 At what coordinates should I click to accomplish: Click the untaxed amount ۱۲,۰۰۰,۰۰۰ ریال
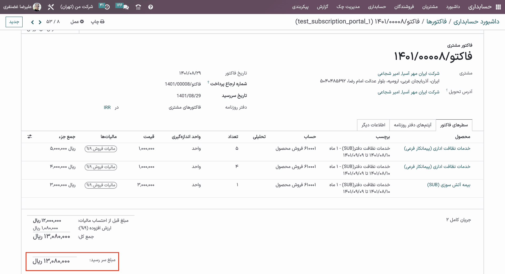tap(47, 221)
